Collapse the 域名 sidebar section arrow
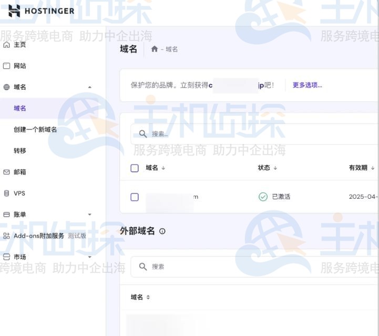The image size is (379, 336). tap(90, 87)
